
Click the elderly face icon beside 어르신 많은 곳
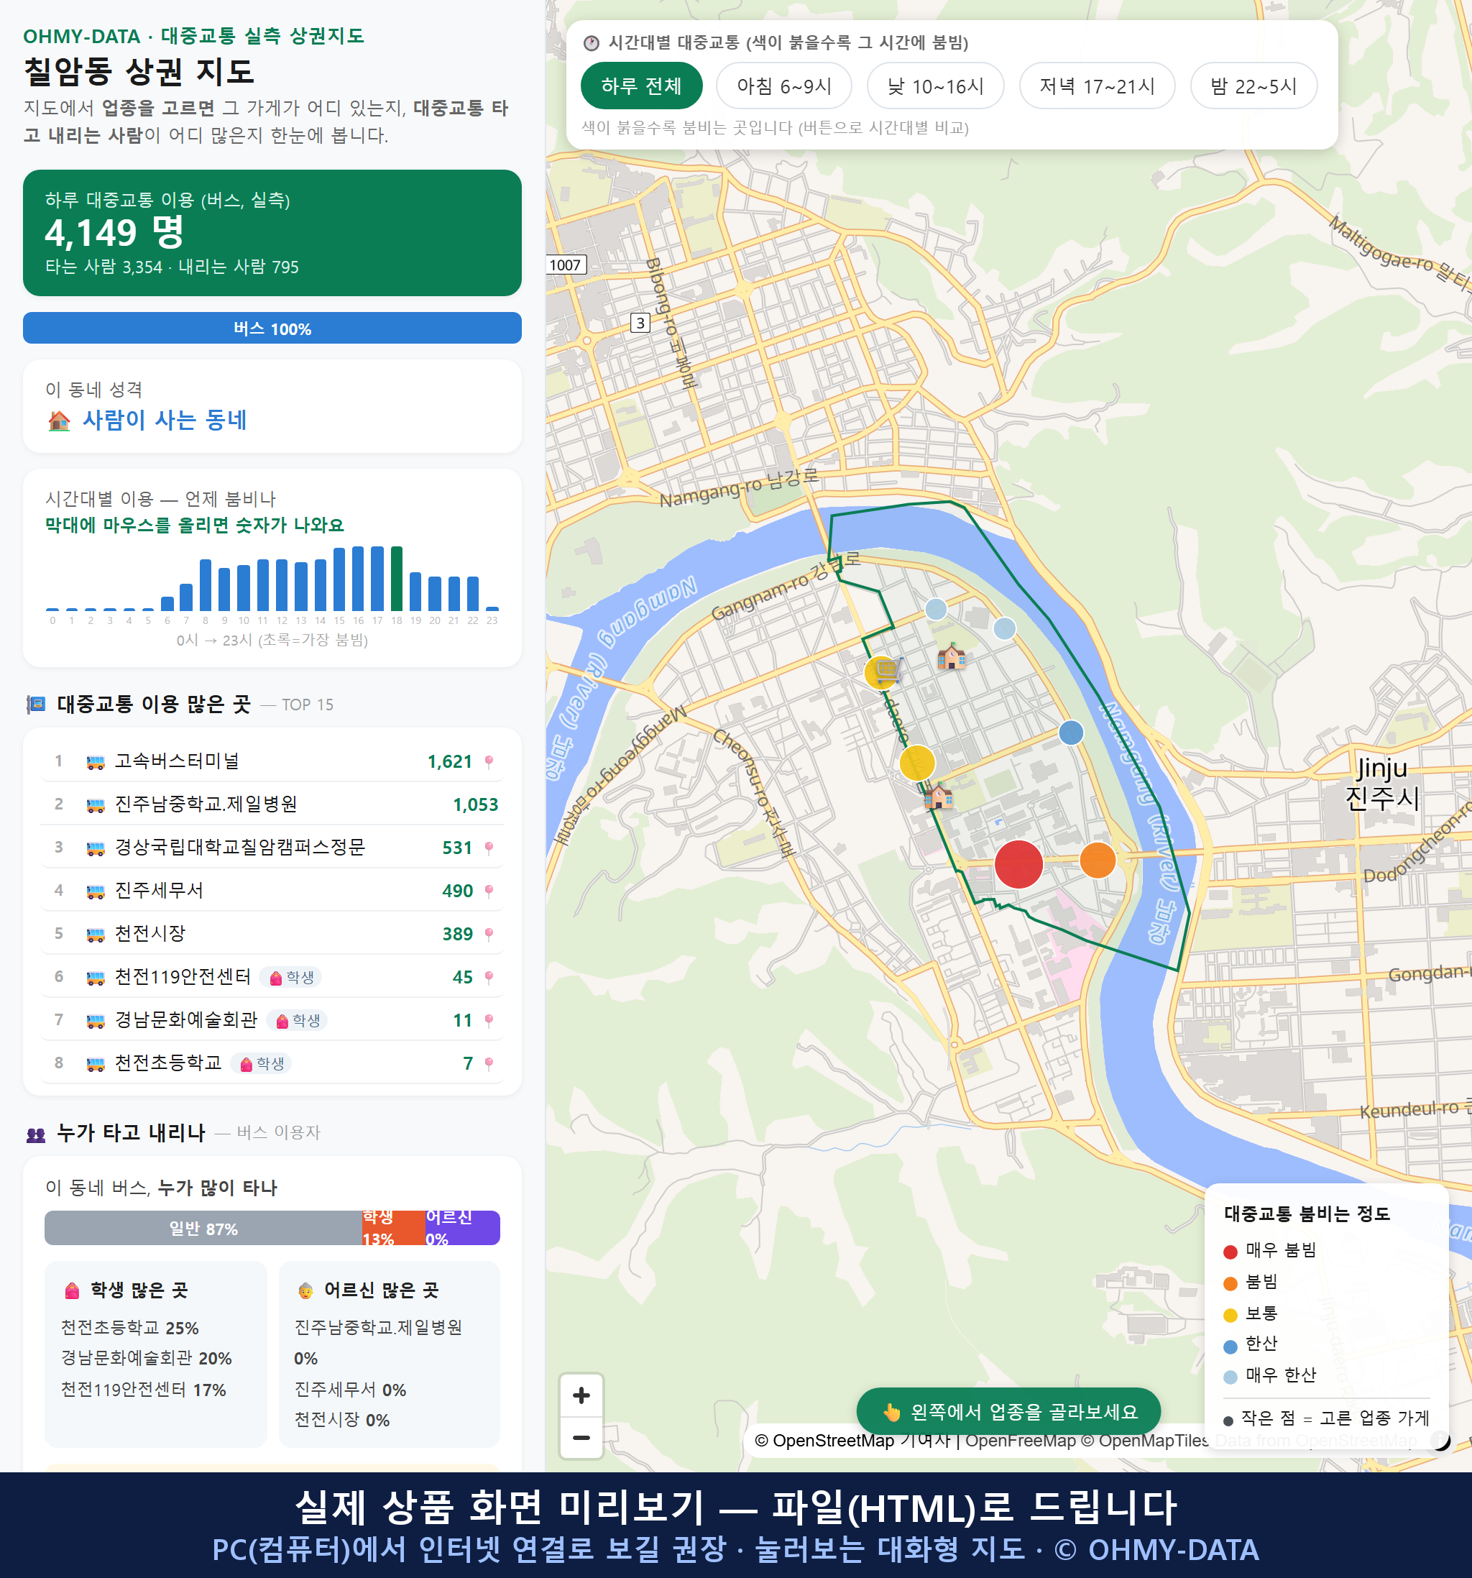coord(305,1290)
